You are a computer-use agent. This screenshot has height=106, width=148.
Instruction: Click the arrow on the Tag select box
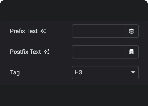click(133, 72)
